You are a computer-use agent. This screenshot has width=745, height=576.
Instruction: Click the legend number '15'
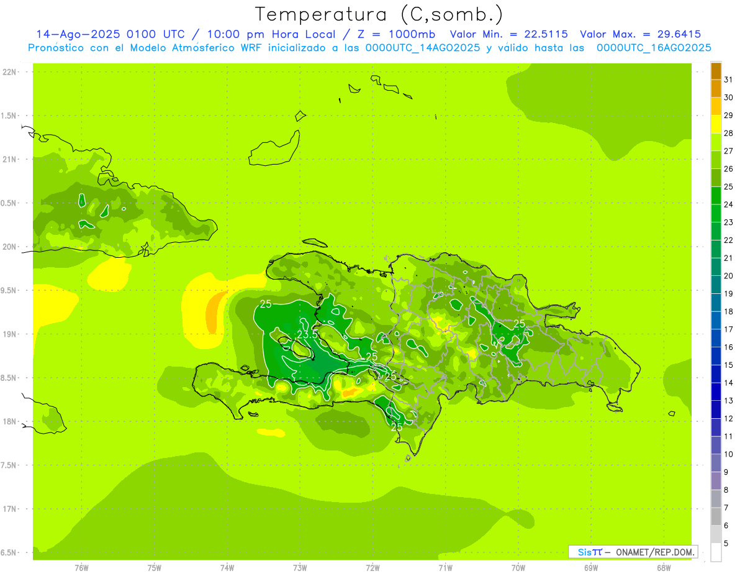click(729, 365)
